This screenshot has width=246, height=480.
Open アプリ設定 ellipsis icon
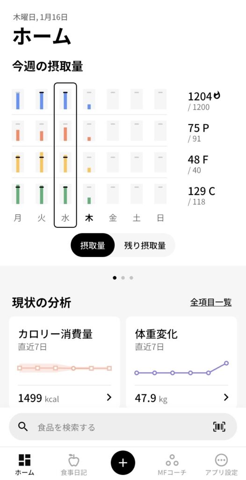pyautogui.click(x=221, y=460)
